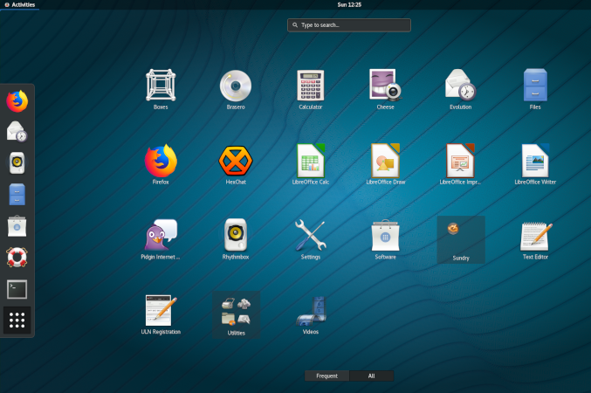Open Software from the dock

17,226
